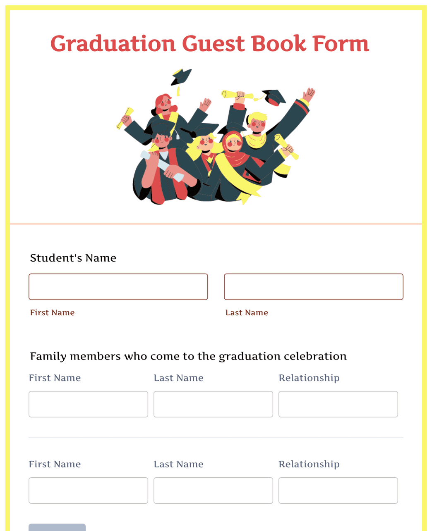The width and height of the screenshot is (432, 531).
Task: Click the Student's Name heading
Action: point(73,258)
